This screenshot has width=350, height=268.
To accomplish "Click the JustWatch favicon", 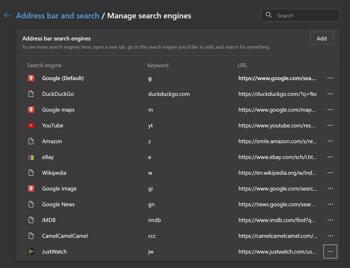I will [31, 252].
